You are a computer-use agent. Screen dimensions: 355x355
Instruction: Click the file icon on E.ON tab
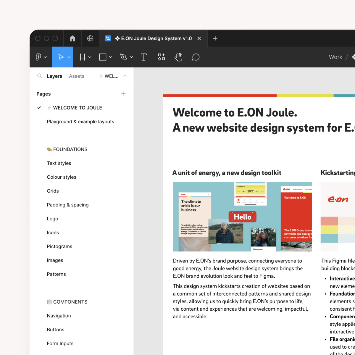(x=108, y=38)
